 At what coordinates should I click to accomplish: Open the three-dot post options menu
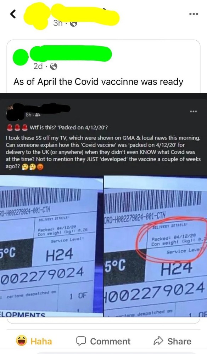click(194, 14)
